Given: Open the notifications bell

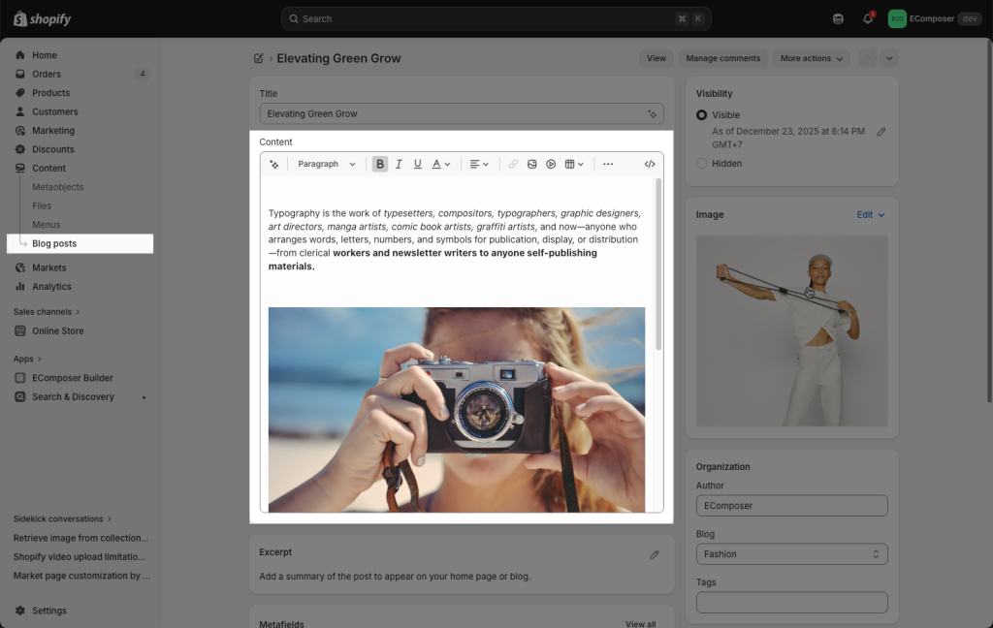Looking at the screenshot, I should 868,18.
